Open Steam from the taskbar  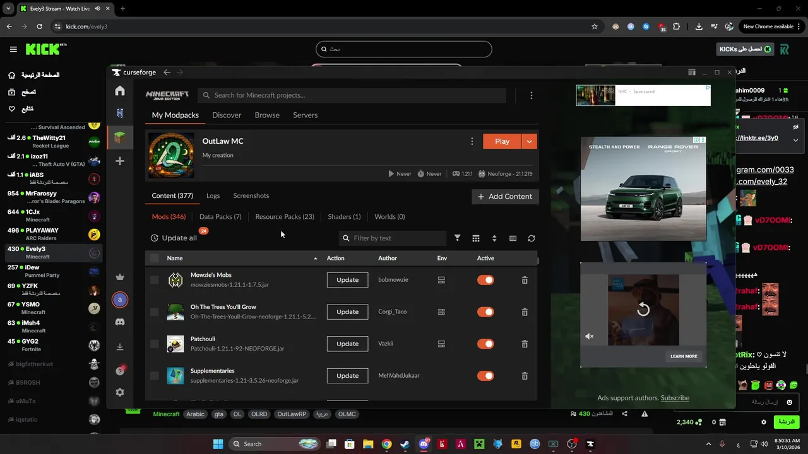pyautogui.click(x=405, y=444)
